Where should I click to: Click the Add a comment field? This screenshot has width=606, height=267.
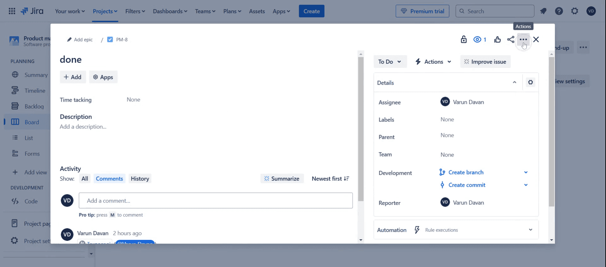pyautogui.click(x=216, y=200)
